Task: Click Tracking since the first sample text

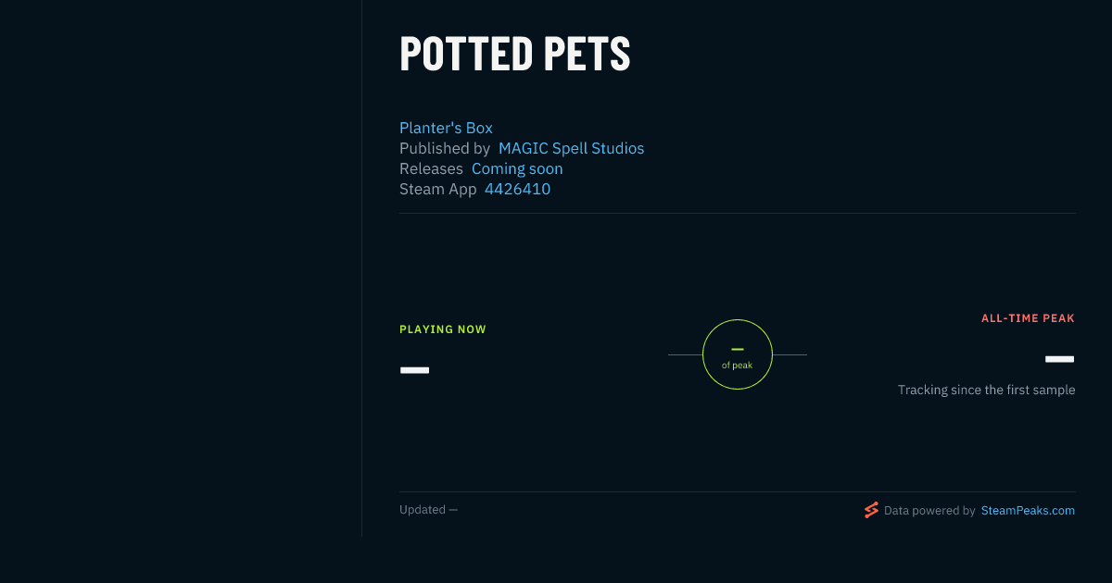Action: tap(986, 390)
